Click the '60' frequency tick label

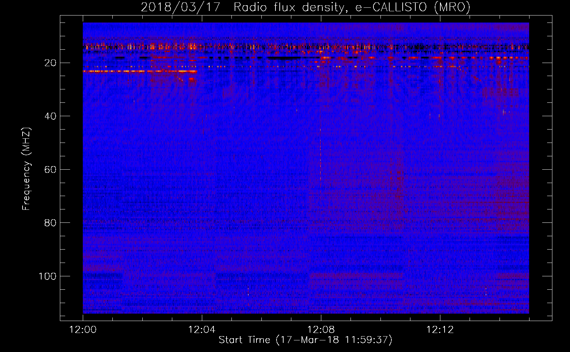pos(50,170)
